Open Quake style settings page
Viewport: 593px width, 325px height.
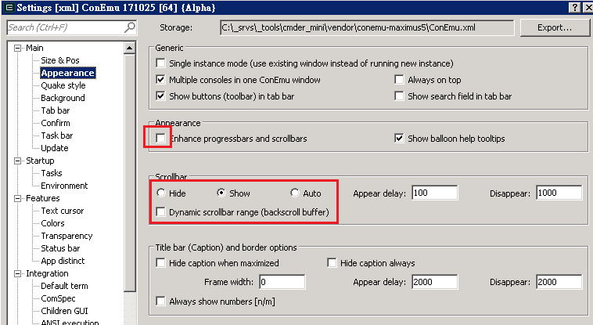click(x=63, y=85)
